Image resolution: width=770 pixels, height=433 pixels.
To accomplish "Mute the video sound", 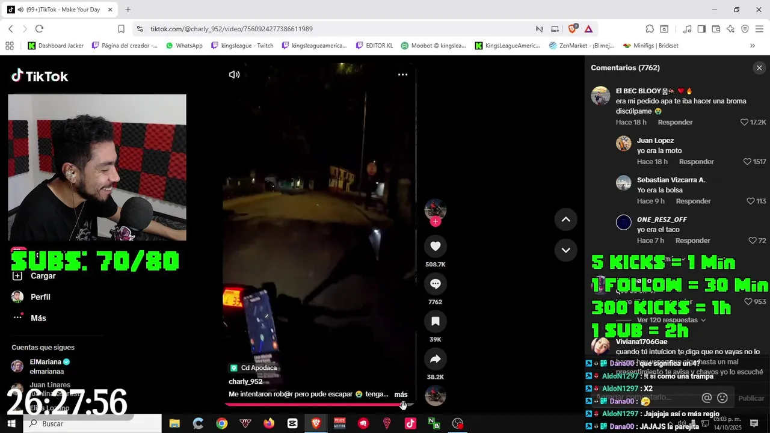I will (x=235, y=75).
